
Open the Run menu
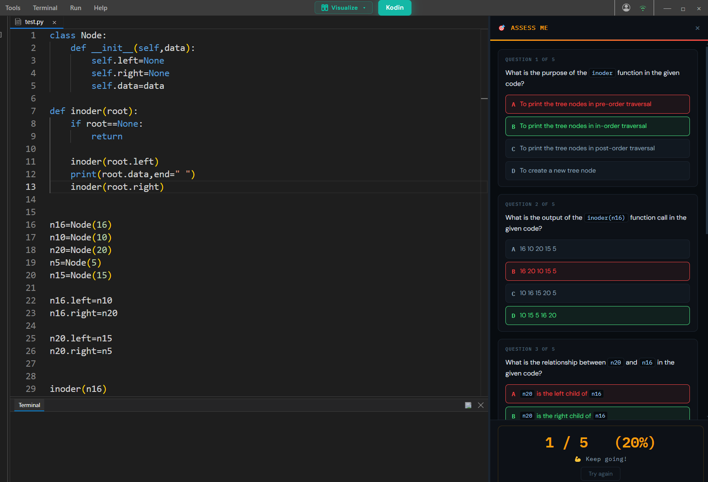click(x=75, y=8)
